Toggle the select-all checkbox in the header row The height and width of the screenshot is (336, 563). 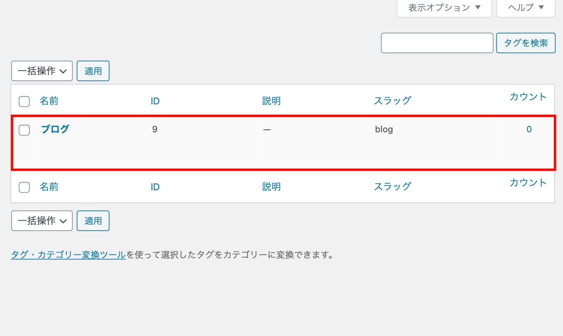pos(23,101)
